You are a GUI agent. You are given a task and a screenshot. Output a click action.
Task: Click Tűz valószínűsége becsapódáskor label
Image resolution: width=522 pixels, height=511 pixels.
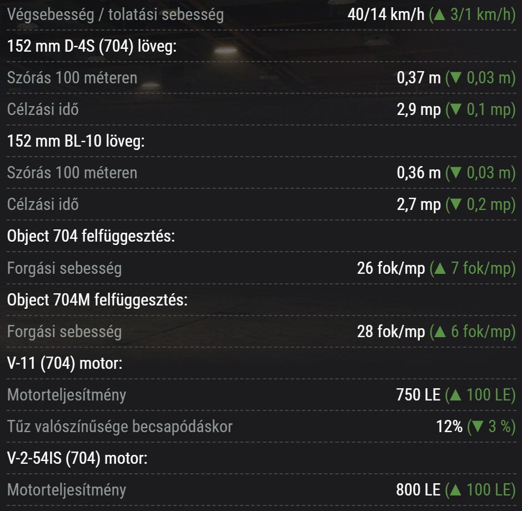[120, 427]
